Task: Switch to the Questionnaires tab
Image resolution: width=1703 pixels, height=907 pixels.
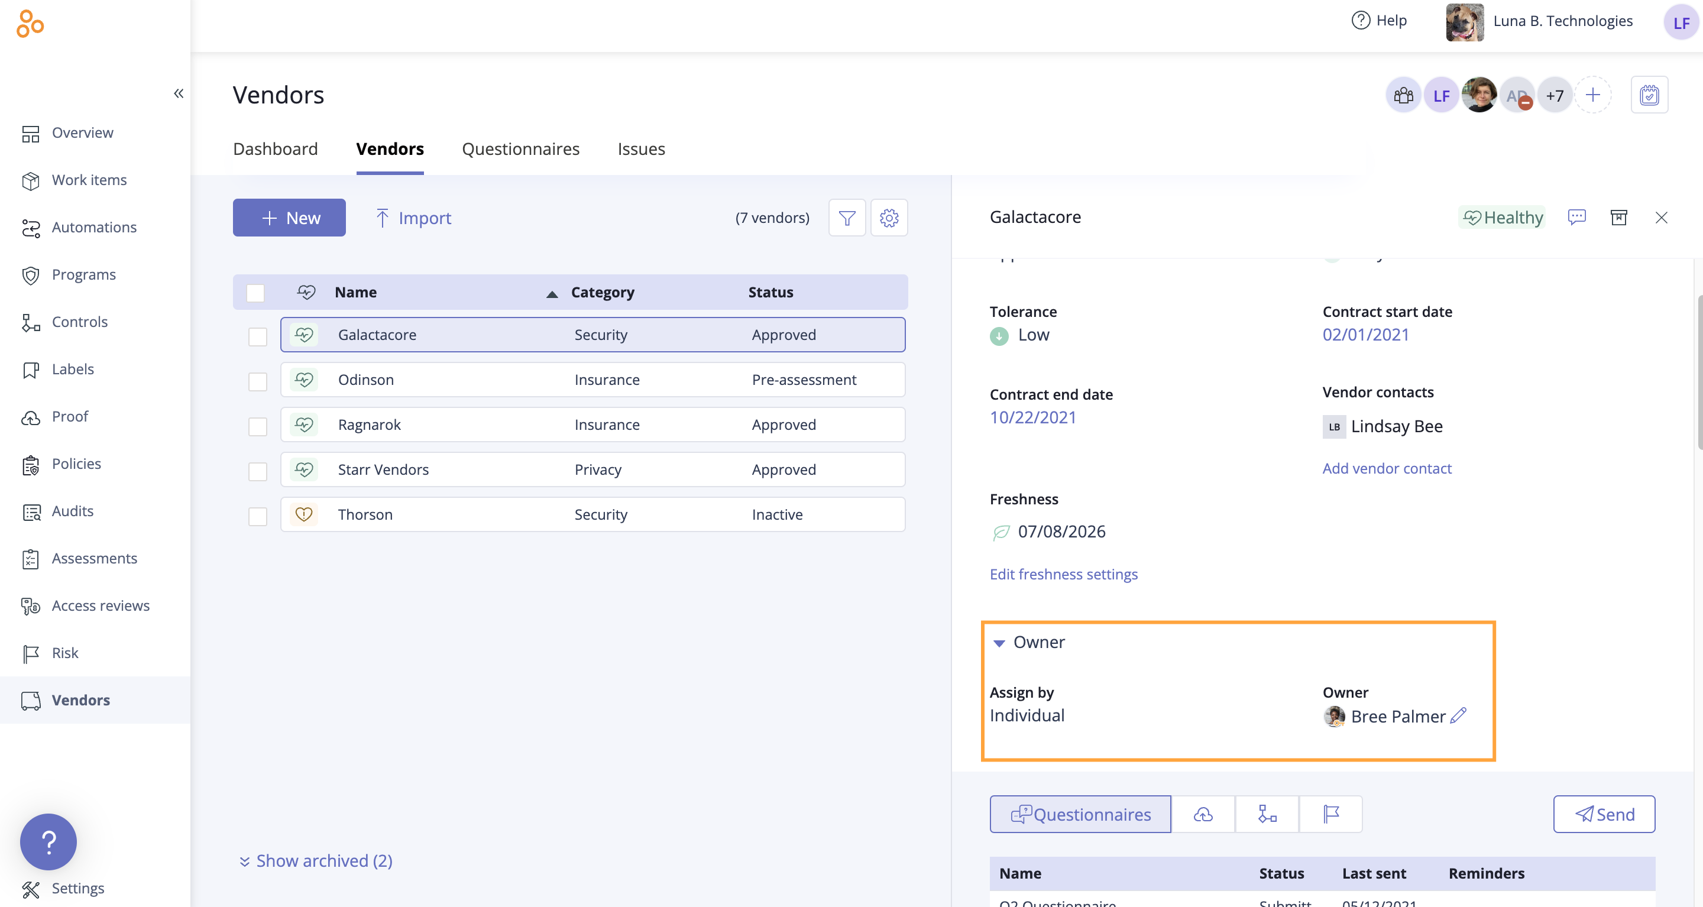Action: (x=520, y=149)
